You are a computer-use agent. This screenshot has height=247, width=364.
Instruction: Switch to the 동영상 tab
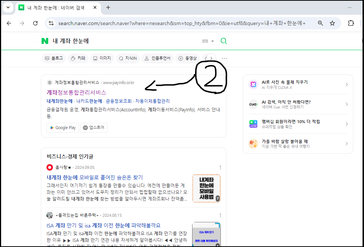[187, 58]
